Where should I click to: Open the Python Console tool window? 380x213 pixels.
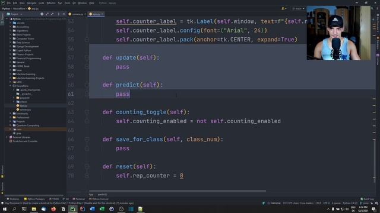tap(99, 199)
